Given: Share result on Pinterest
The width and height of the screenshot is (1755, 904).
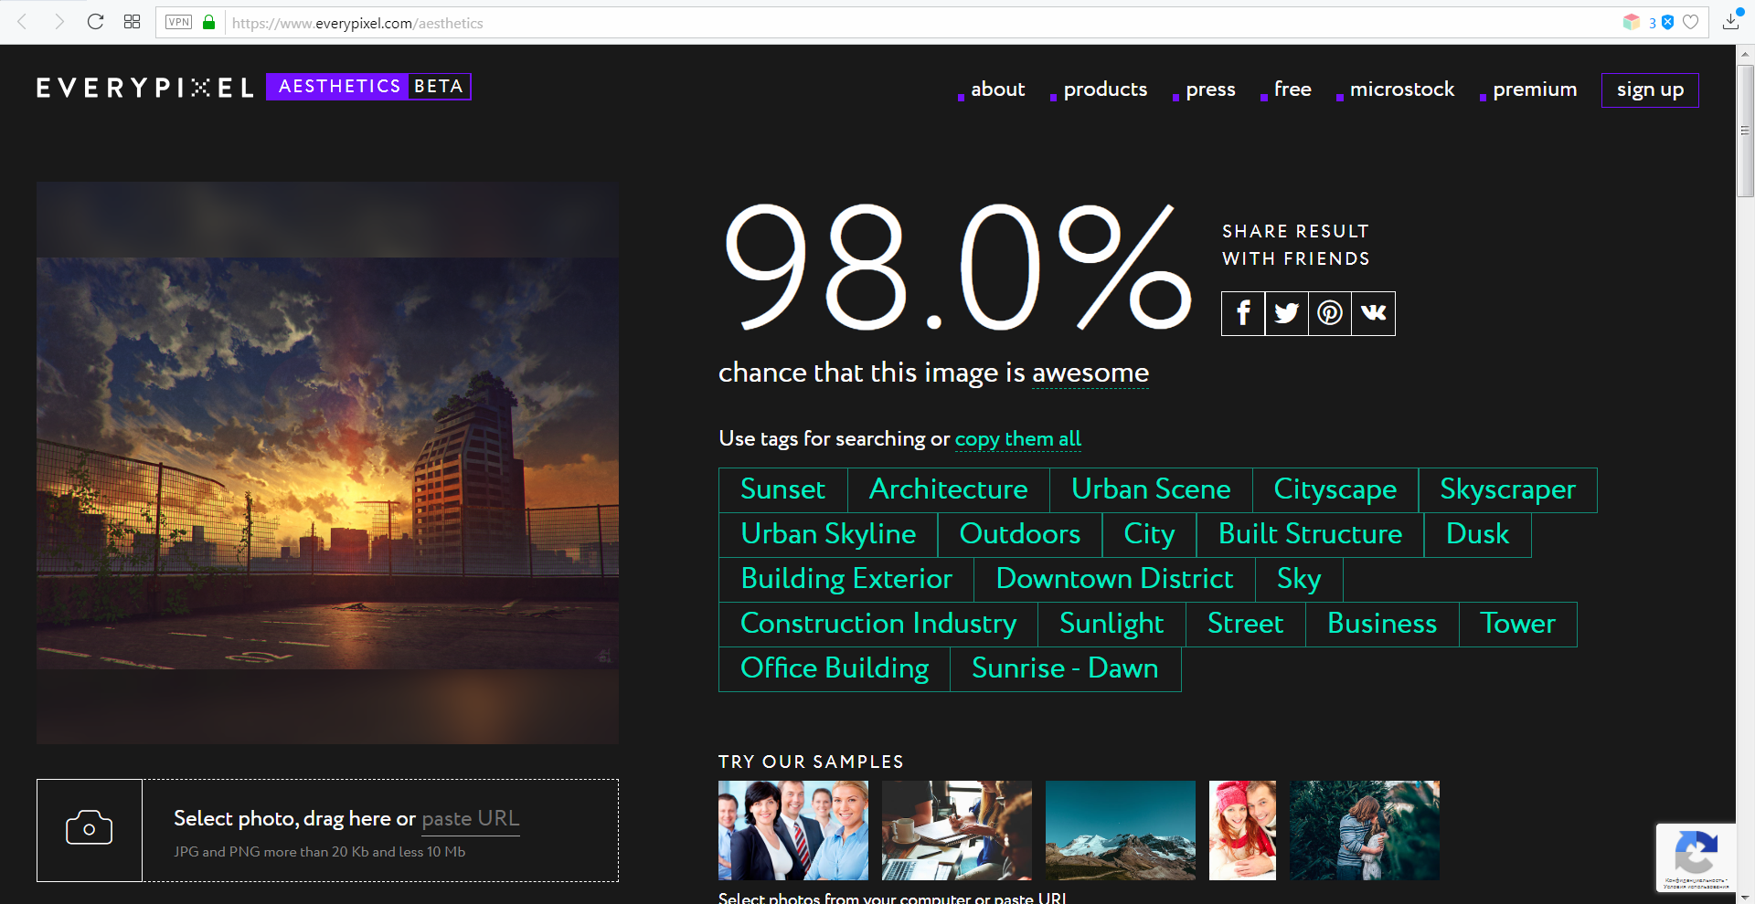Looking at the screenshot, I should point(1330,313).
